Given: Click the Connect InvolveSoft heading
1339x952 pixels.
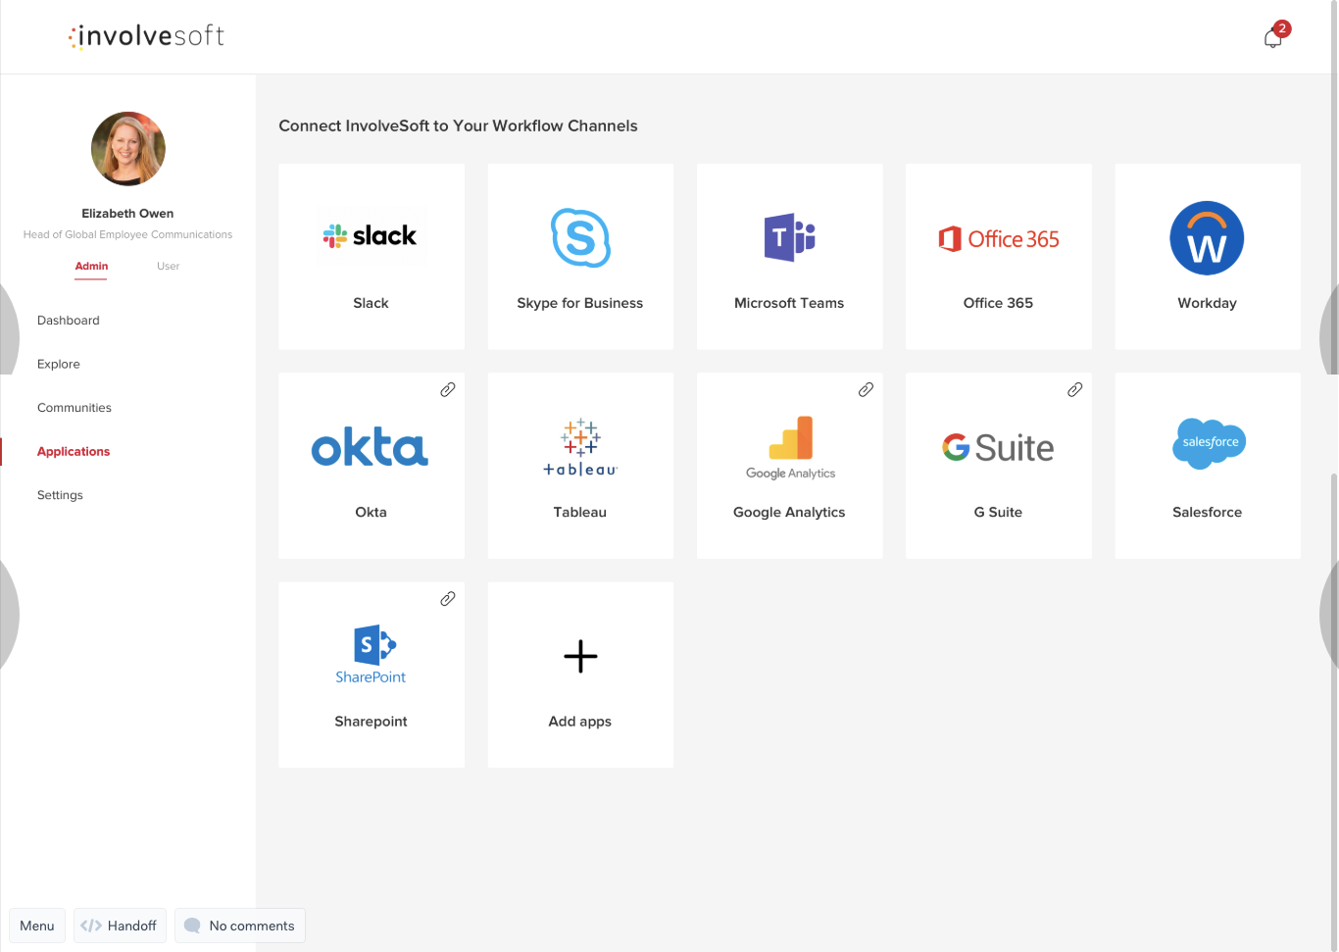Looking at the screenshot, I should [458, 125].
